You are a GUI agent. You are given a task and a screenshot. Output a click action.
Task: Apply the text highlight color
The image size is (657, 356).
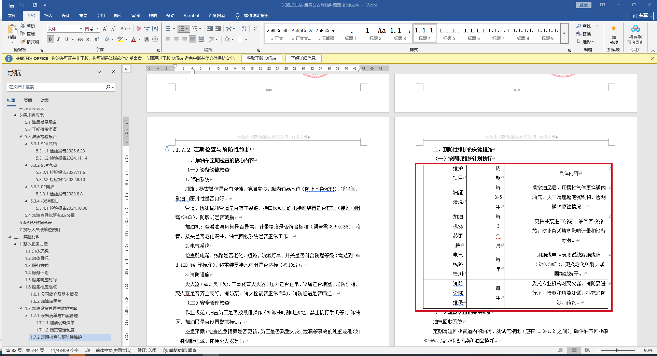click(x=120, y=39)
